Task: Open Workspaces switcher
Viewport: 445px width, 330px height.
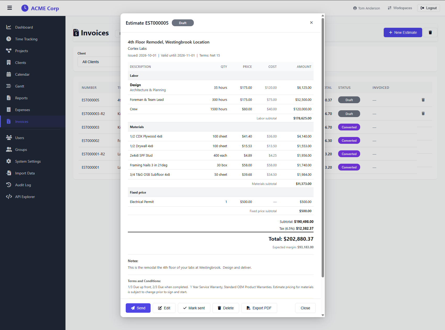Action: point(400,8)
